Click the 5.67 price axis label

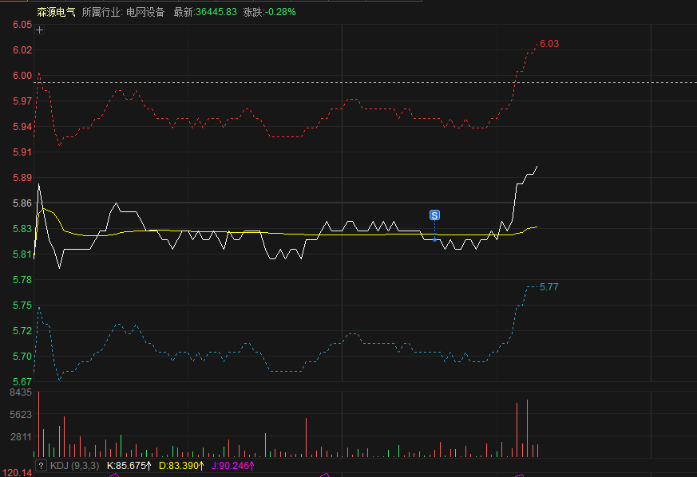[x=22, y=381]
